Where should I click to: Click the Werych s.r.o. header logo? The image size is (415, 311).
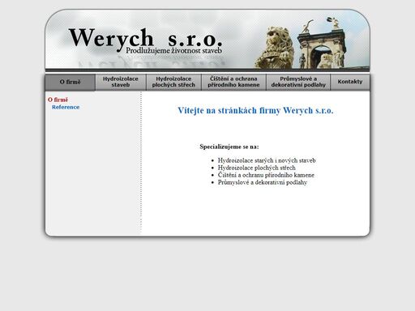point(146,39)
